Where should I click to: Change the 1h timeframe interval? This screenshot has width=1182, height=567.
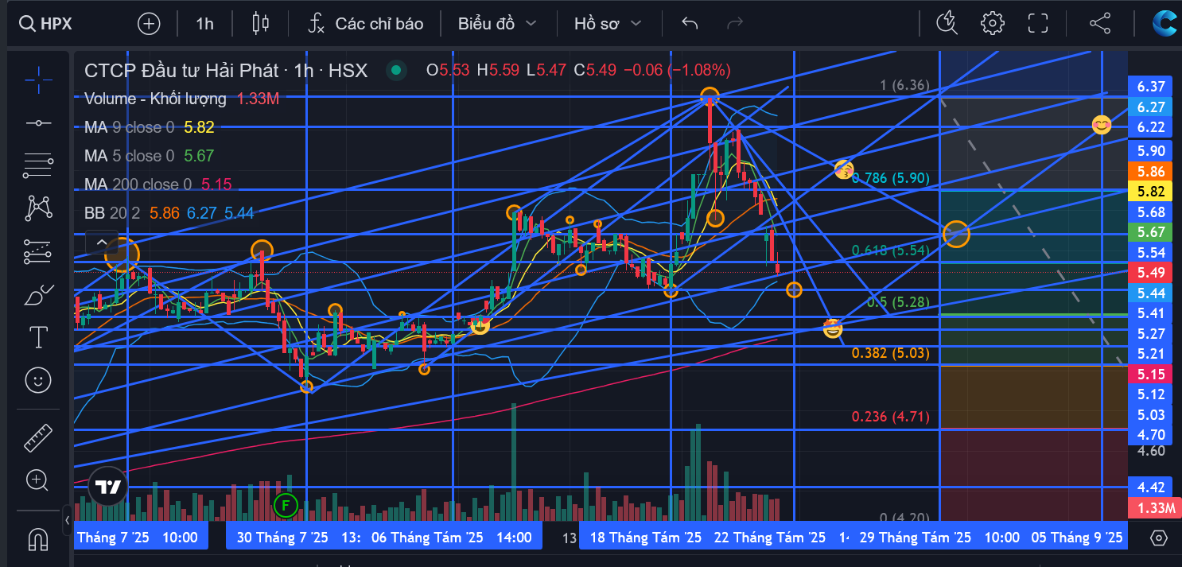(204, 24)
